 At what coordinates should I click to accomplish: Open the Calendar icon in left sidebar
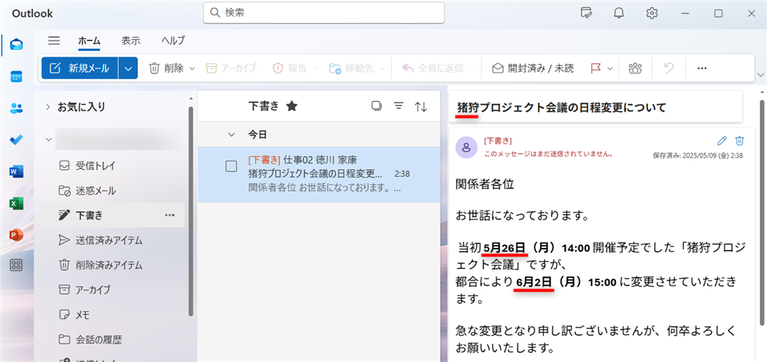(16, 76)
